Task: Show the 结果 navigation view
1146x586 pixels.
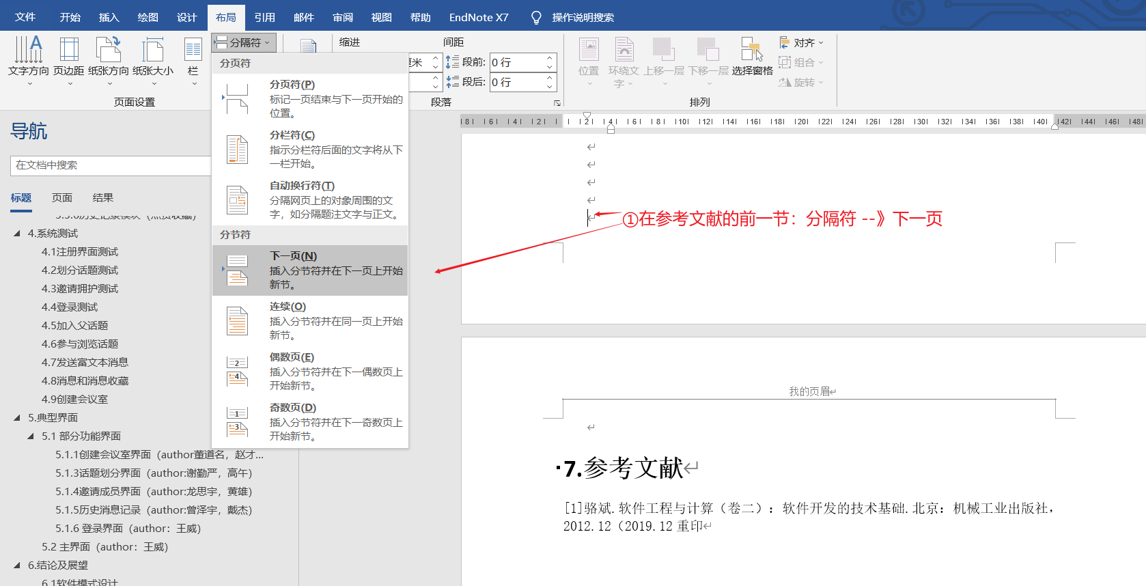Action: 103,198
